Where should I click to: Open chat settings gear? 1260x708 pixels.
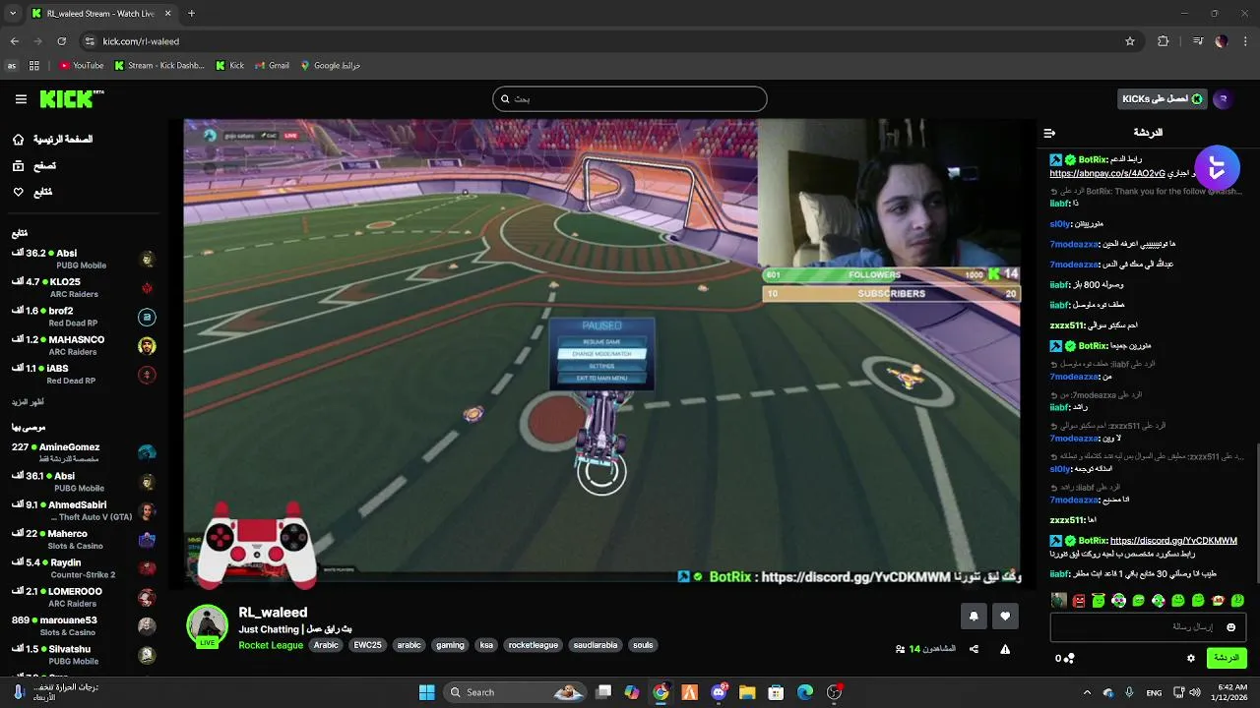pos(1191,658)
